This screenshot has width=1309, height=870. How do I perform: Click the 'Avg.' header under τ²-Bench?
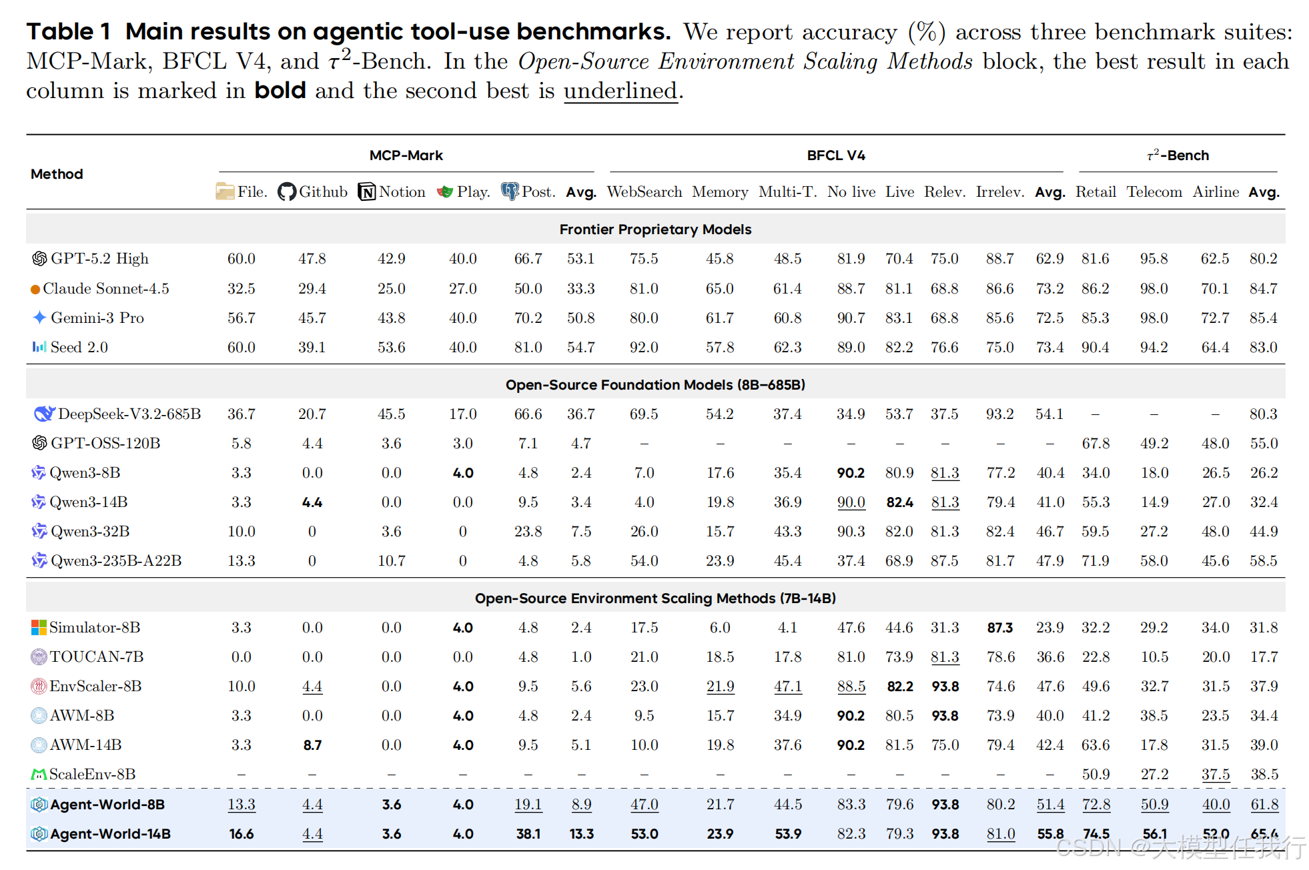click(1264, 193)
